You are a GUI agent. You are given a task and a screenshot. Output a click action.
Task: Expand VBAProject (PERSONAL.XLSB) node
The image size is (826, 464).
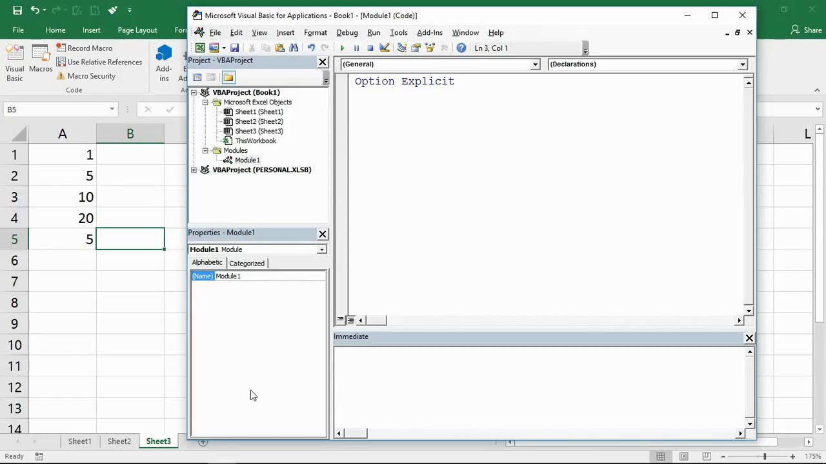pos(194,170)
